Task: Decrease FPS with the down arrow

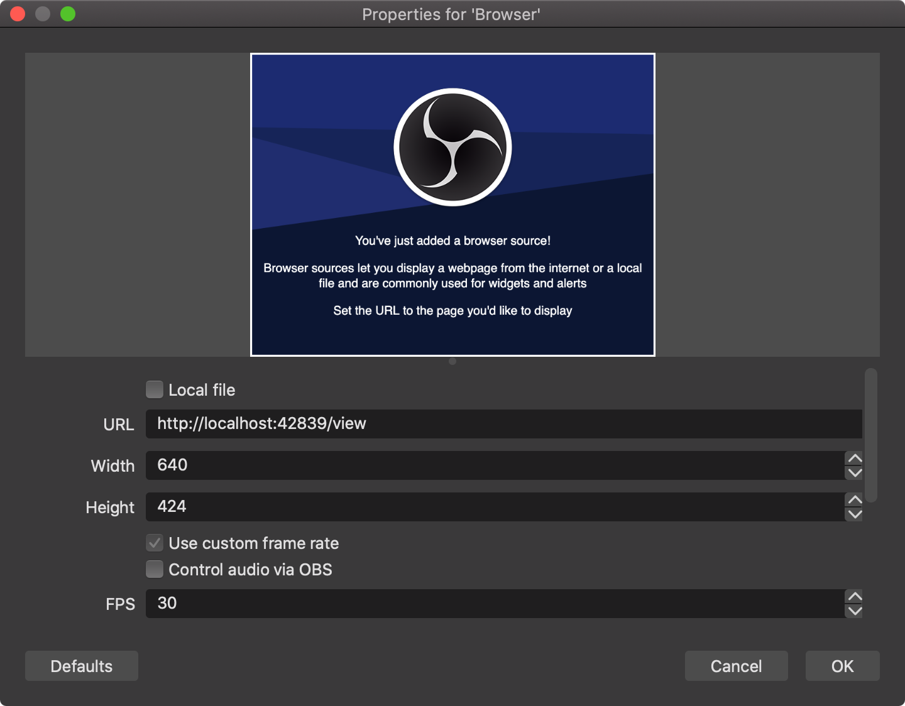Action: [855, 611]
